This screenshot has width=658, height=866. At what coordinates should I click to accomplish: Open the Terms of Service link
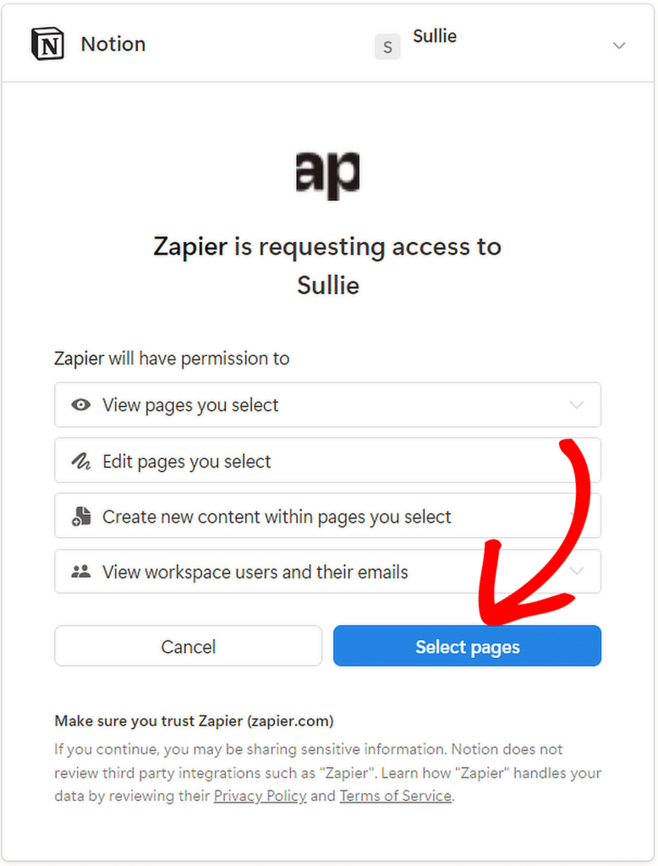point(395,796)
